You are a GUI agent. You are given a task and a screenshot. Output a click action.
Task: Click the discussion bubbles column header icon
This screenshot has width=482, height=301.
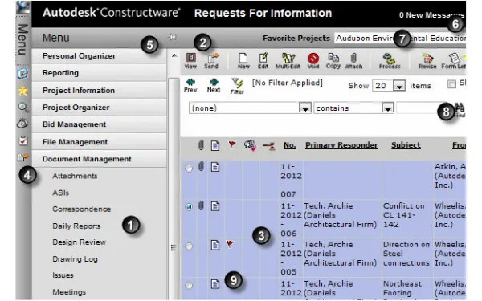250,145
